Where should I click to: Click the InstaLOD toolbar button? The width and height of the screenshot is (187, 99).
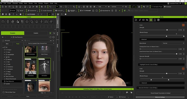click(59, 10)
